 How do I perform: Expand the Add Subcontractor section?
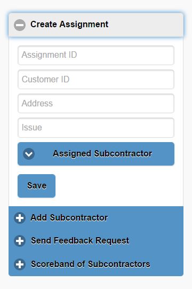point(96,218)
